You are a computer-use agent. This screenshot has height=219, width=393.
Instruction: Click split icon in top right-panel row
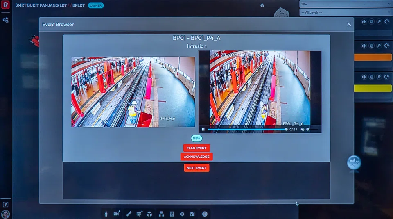364,22
